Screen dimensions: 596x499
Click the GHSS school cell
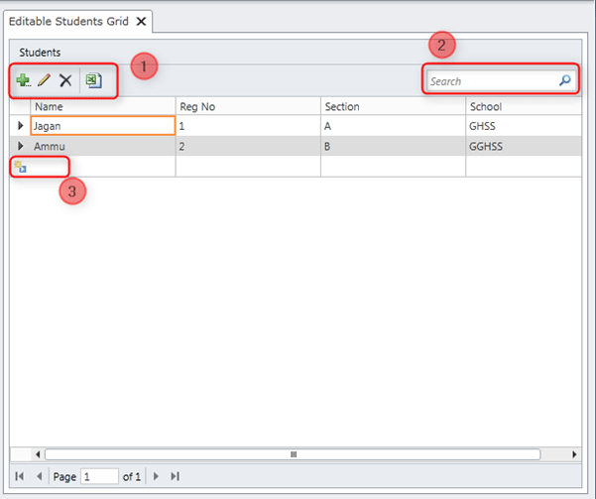(x=524, y=126)
